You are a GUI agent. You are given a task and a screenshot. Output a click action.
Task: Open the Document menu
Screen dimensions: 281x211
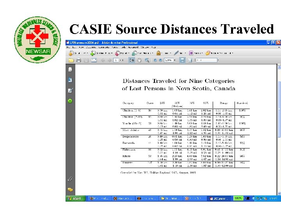pos(91,47)
